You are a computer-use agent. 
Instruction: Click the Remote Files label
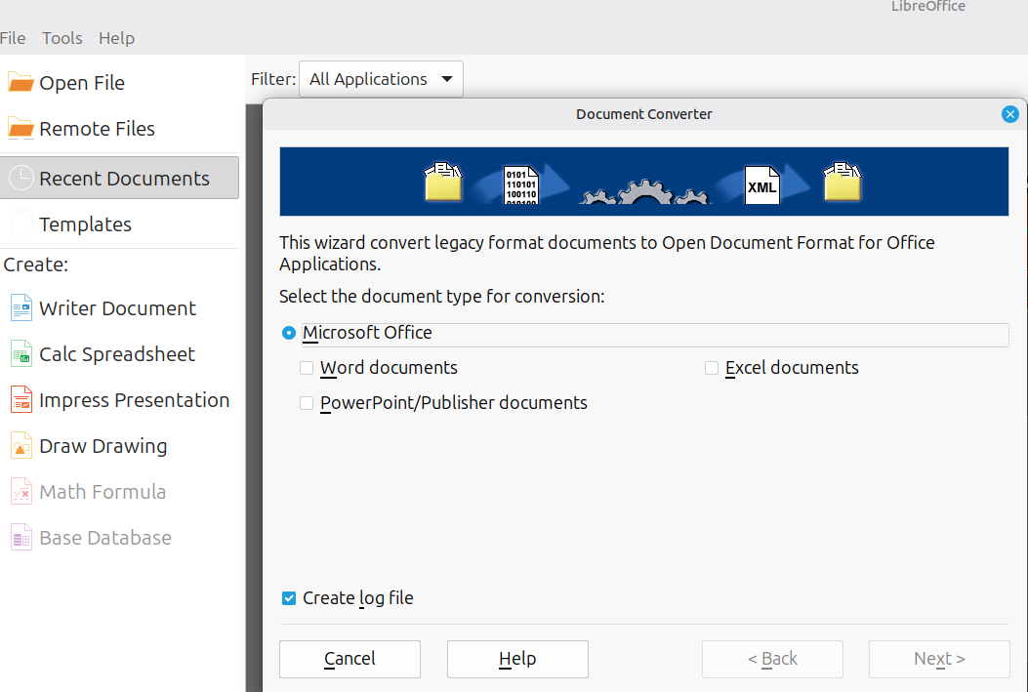(97, 129)
